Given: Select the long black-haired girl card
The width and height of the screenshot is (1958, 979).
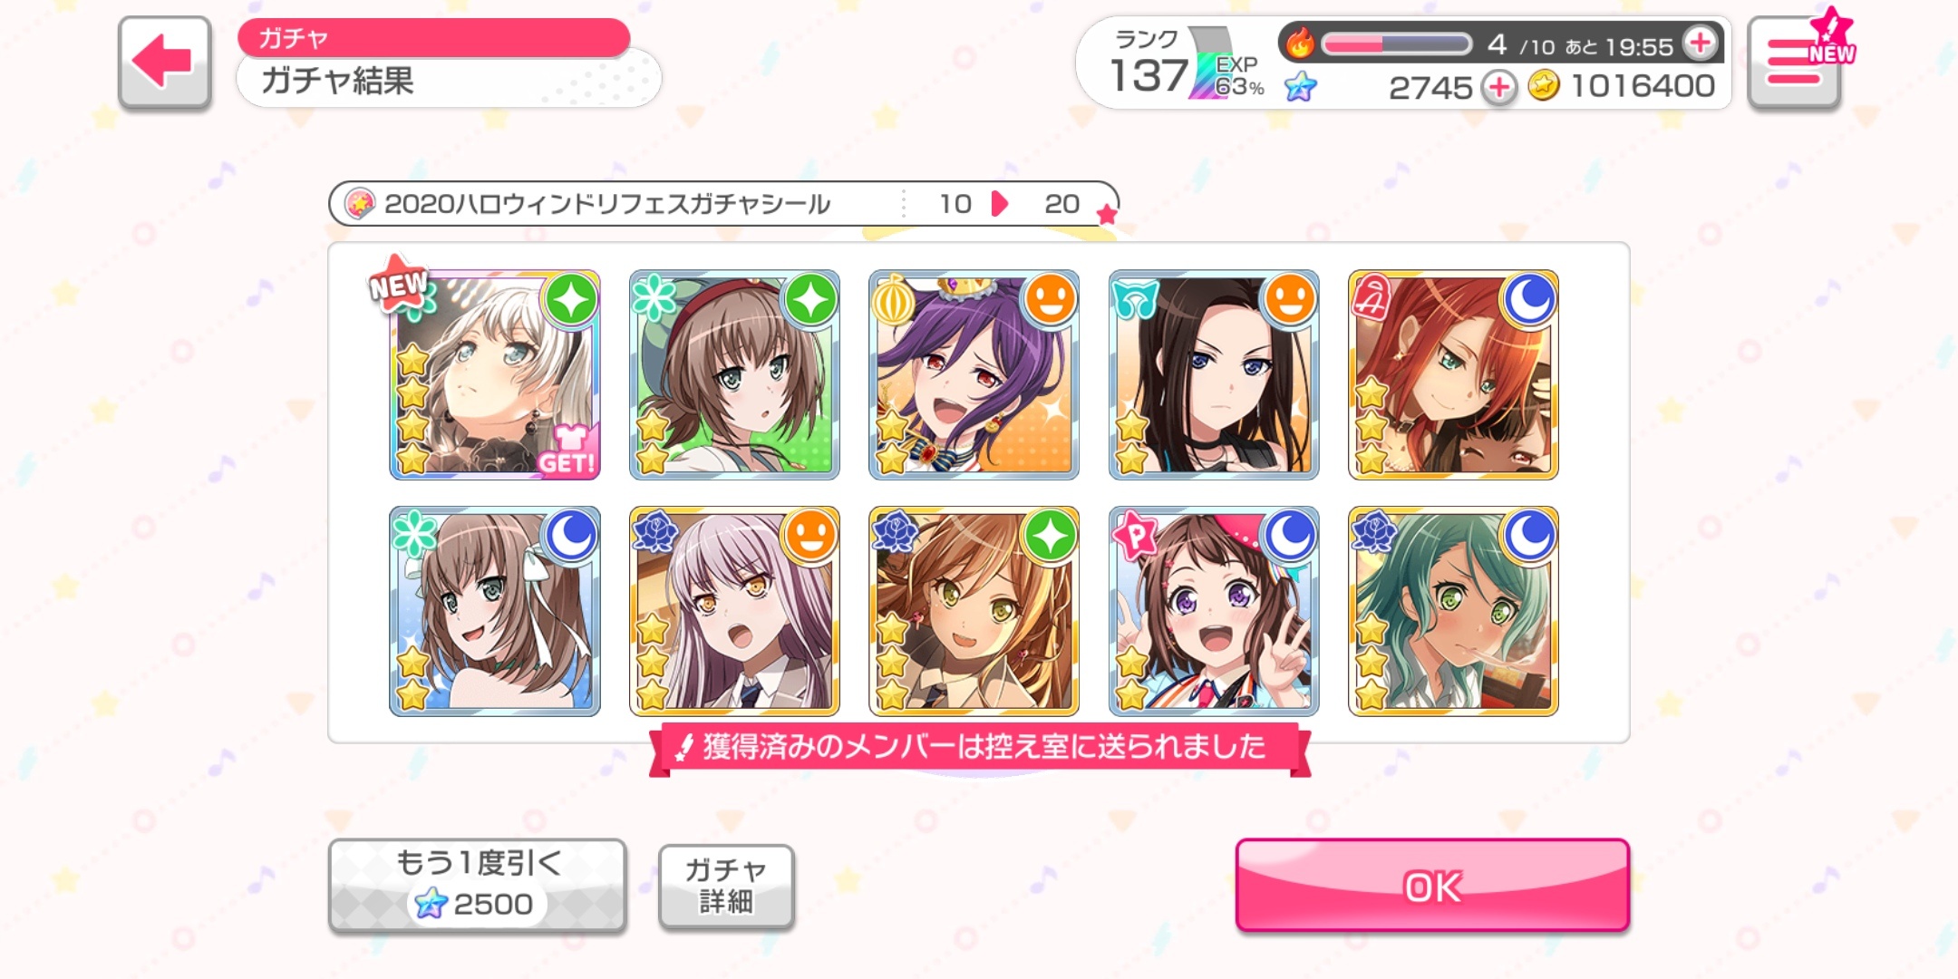Looking at the screenshot, I should (x=1214, y=374).
